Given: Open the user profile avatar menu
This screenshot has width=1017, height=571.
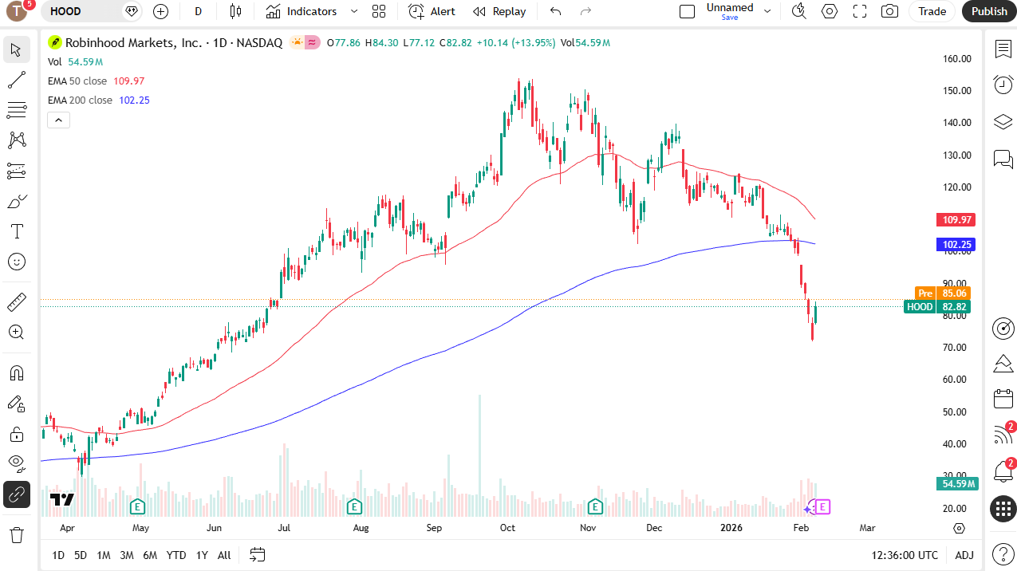Looking at the screenshot, I should [18, 11].
